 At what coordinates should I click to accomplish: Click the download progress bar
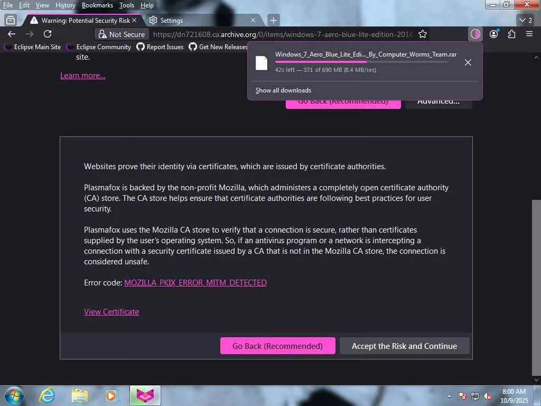click(361, 62)
